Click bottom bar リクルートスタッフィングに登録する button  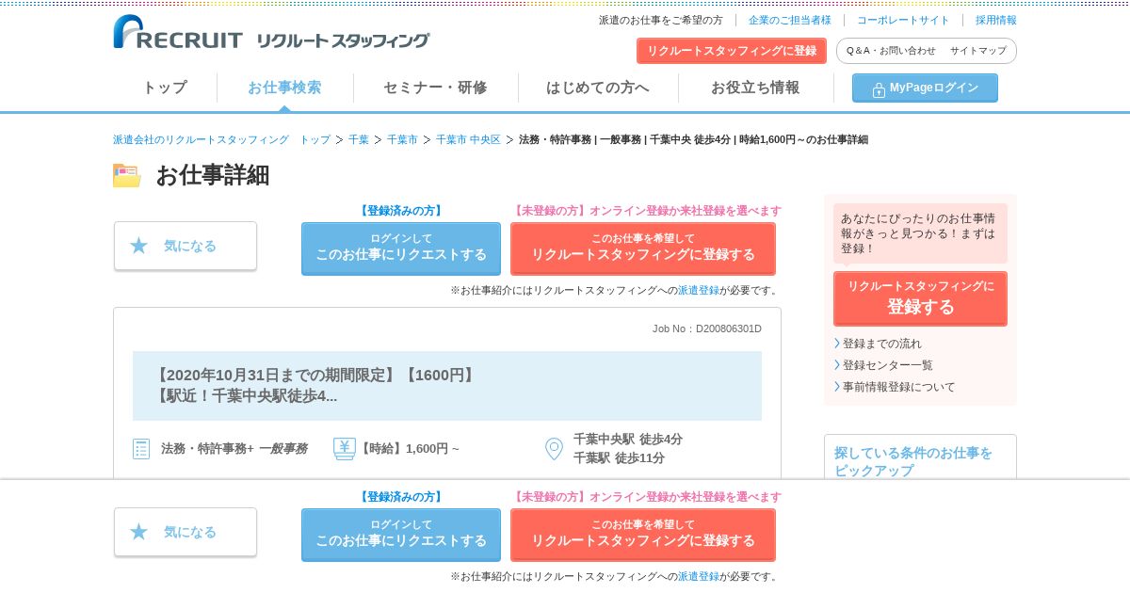point(643,535)
